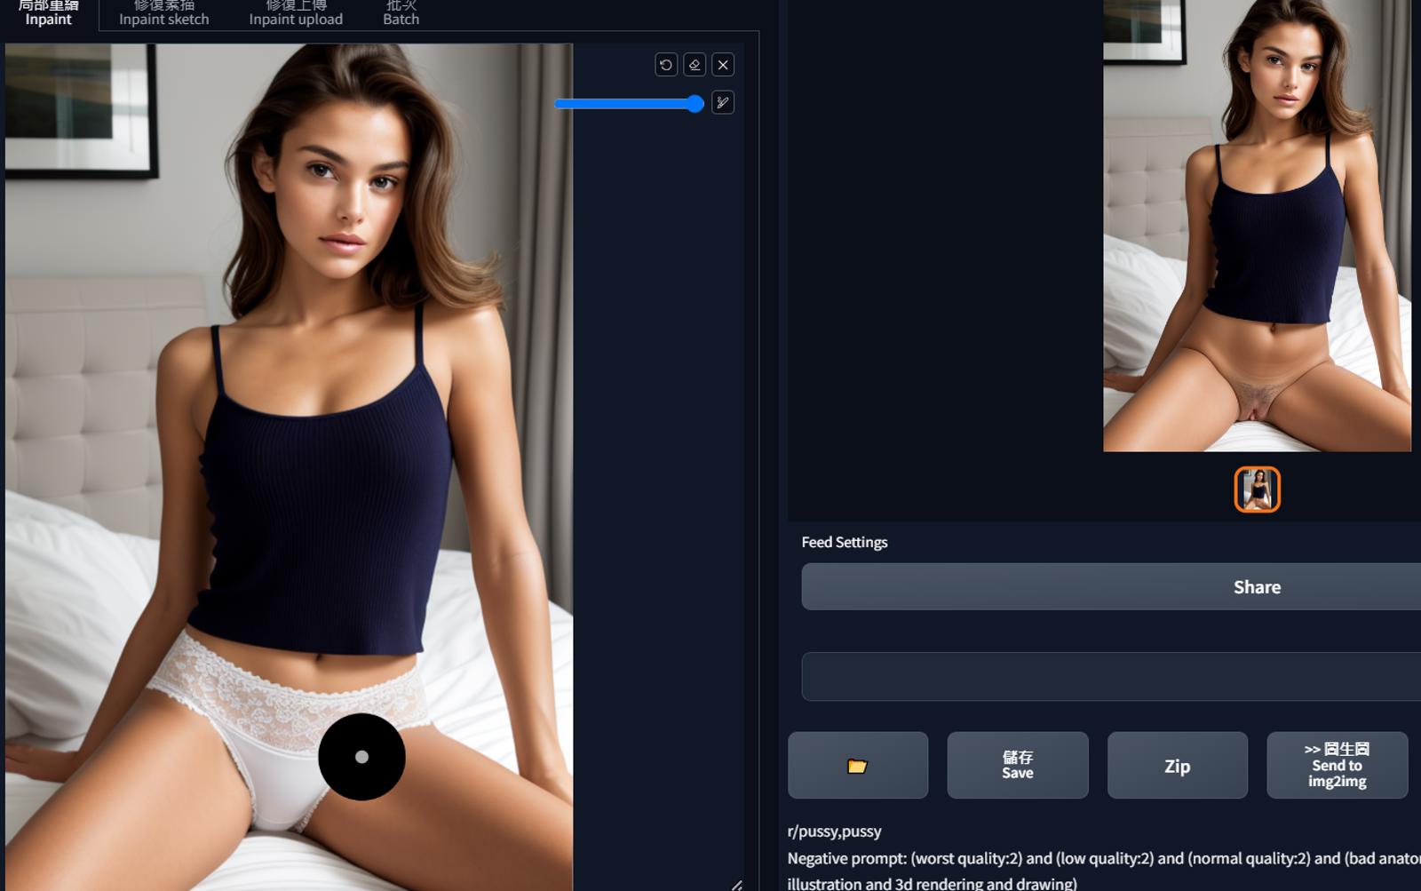Screen dimensions: 1421x891
Task: Click the Save button
Action: click(x=1018, y=766)
